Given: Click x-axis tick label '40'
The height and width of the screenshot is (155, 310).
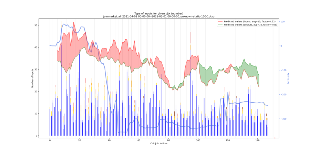Looking at the screenshot, I should click(109, 141).
